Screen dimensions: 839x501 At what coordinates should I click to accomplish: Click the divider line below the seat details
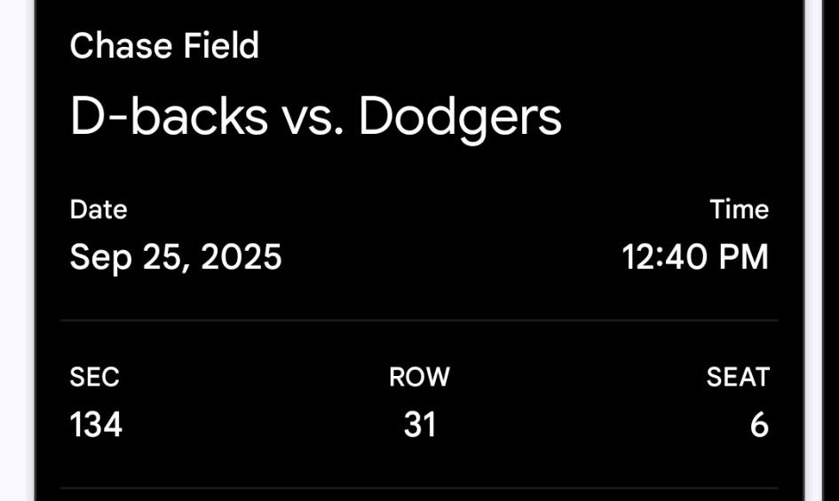pos(419,488)
